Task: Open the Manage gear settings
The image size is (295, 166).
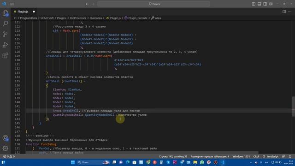Action: tap(5, 148)
